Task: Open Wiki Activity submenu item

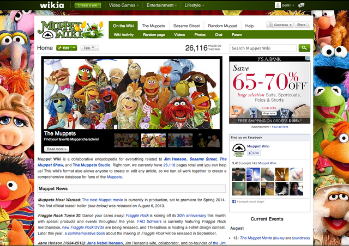Action: click(124, 35)
